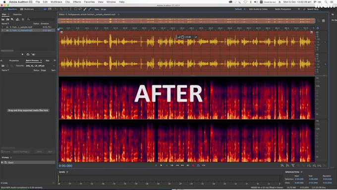
Task: Select the Default workspace
Action: coord(238,9)
